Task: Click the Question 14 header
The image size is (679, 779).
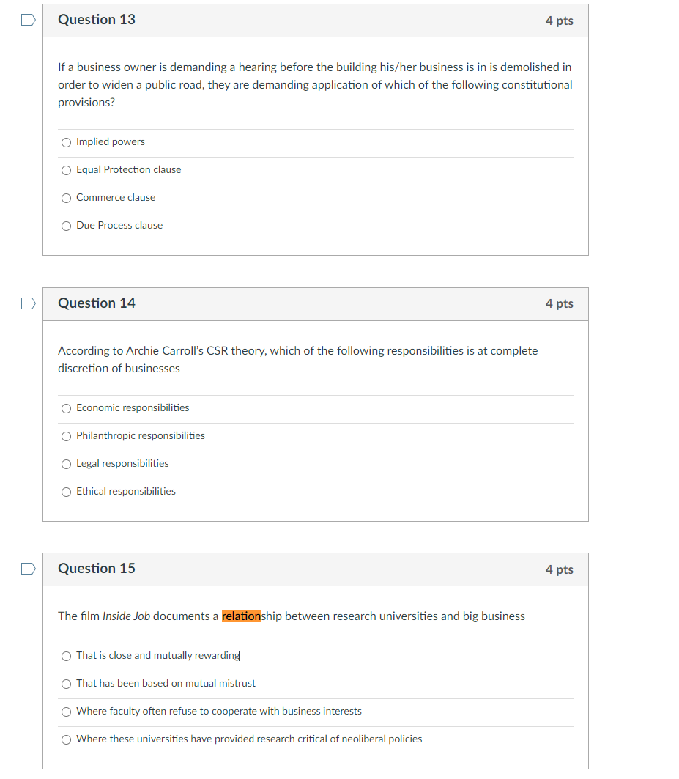Action: 96,303
